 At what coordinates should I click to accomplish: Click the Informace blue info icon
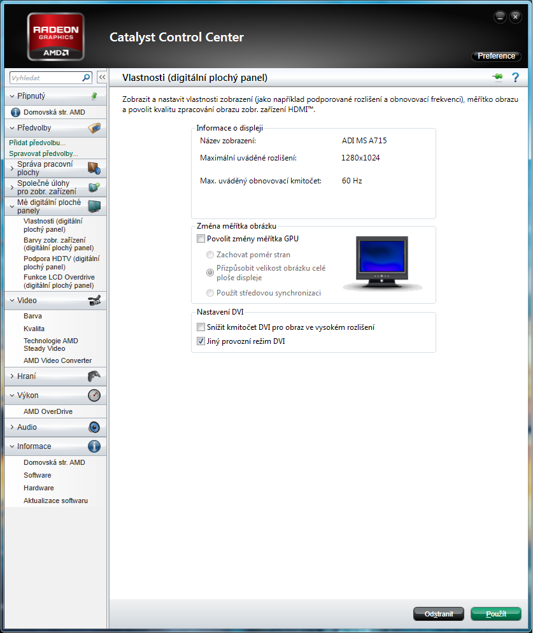(x=94, y=446)
